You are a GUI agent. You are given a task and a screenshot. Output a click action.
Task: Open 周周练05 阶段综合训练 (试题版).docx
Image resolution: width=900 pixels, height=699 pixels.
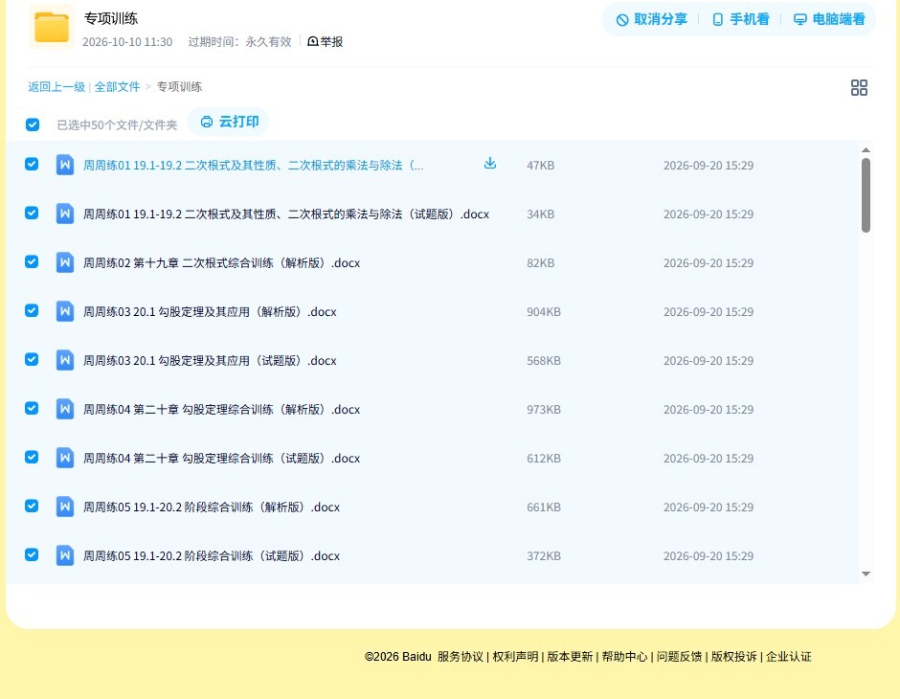pos(212,555)
